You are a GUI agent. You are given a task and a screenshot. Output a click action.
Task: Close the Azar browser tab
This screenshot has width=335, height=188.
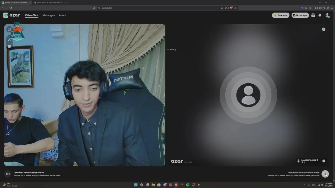30,3
